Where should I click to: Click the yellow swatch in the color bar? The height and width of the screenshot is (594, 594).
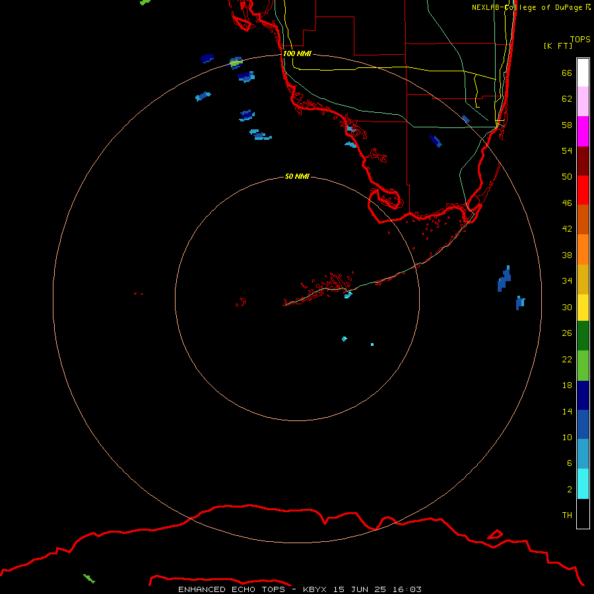[x=583, y=308]
